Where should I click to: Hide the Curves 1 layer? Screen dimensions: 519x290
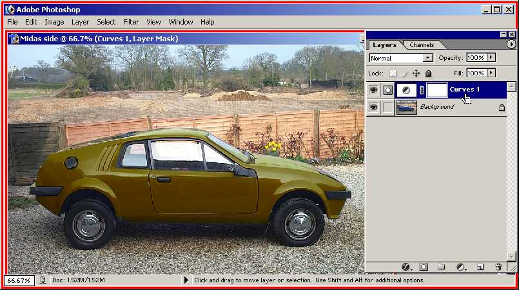tap(373, 90)
